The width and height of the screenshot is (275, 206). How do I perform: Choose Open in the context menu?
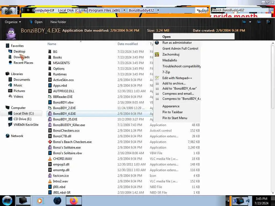(194, 36)
